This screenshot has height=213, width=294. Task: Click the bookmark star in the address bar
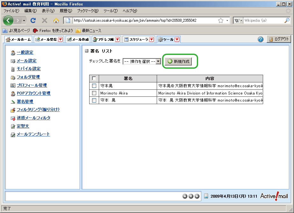(220, 20)
